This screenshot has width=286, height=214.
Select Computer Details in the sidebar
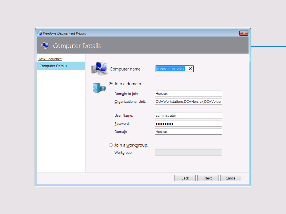(61, 66)
